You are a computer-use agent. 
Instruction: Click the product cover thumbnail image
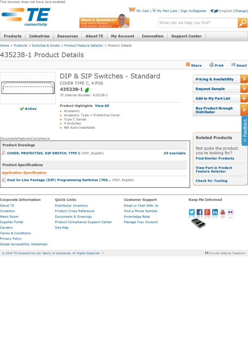pos(28,88)
